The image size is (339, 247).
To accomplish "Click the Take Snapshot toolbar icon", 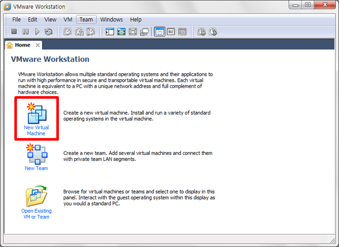I will (68, 32).
